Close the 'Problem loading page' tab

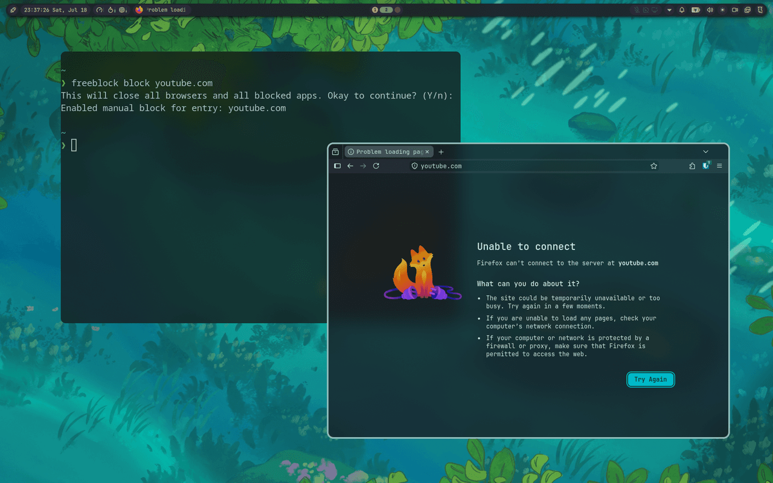[427, 152]
